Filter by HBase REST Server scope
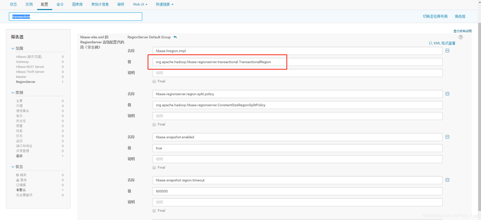Viewport: 481px width, 220px height. coord(30,67)
